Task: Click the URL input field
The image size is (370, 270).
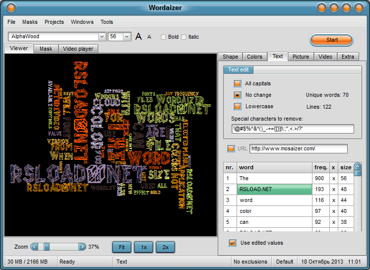Action: tap(298, 148)
